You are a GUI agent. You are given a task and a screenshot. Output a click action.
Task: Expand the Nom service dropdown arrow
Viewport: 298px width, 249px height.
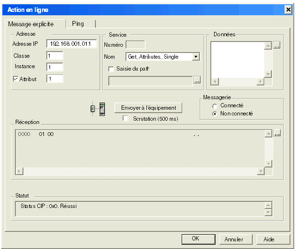point(196,57)
